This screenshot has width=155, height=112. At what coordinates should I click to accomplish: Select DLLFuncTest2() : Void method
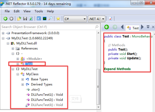[47, 100]
